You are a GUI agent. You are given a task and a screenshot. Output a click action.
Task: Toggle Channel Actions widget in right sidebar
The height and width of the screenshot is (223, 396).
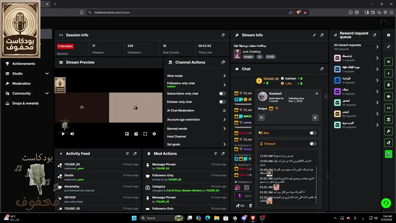point(389,120)
